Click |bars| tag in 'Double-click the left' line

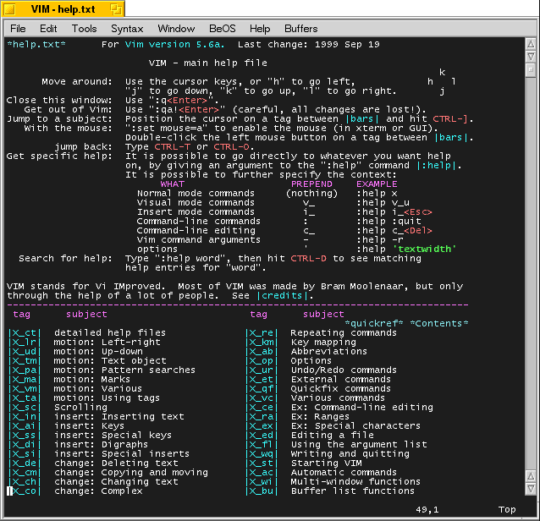point(451,138)
